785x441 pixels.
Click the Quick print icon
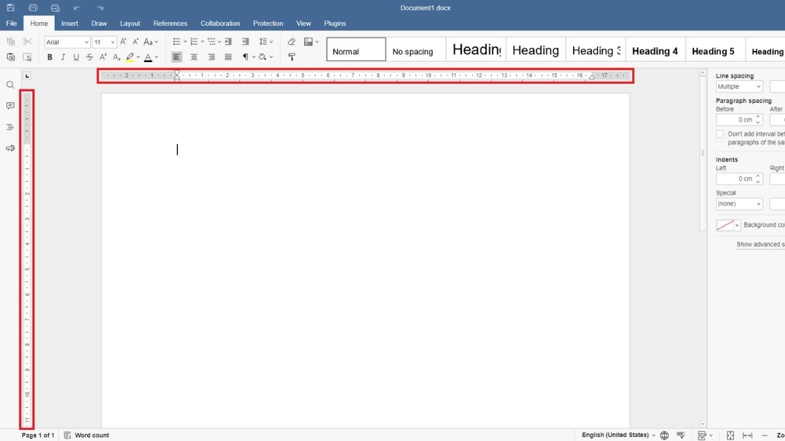pos(55,8)
